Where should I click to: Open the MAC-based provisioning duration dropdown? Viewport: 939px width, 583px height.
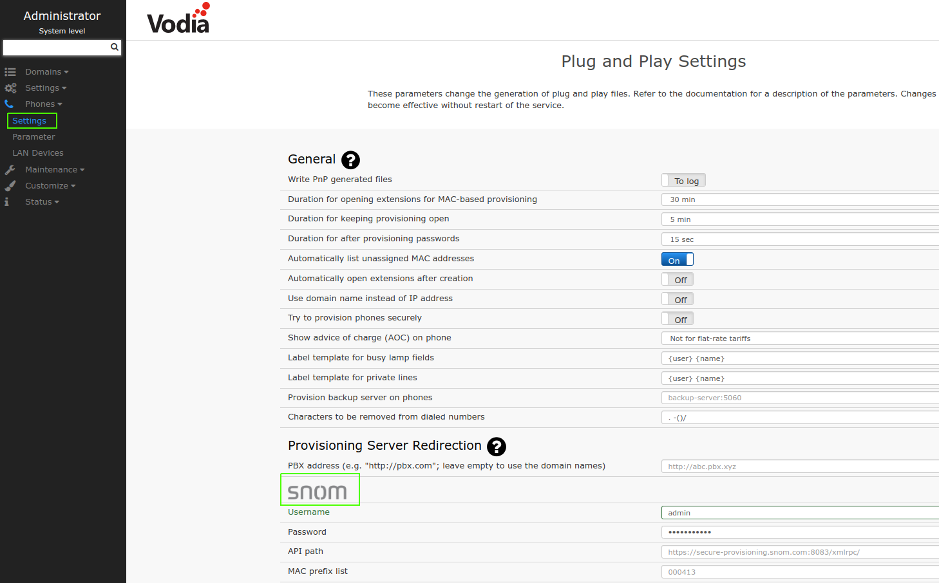click(800, 199)
